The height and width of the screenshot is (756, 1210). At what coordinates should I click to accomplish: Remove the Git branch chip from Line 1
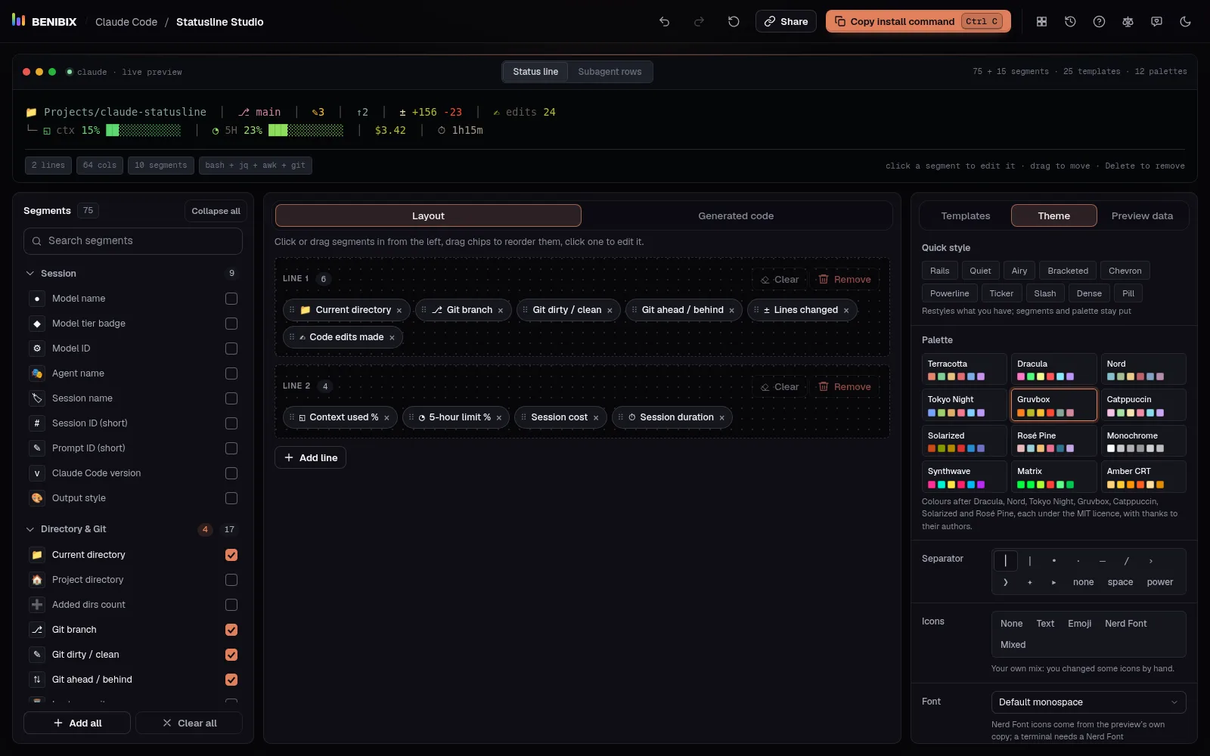[501, 311]
